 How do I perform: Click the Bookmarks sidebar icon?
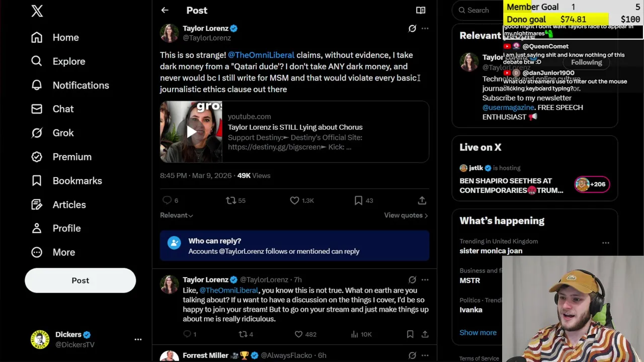point(37,180)
